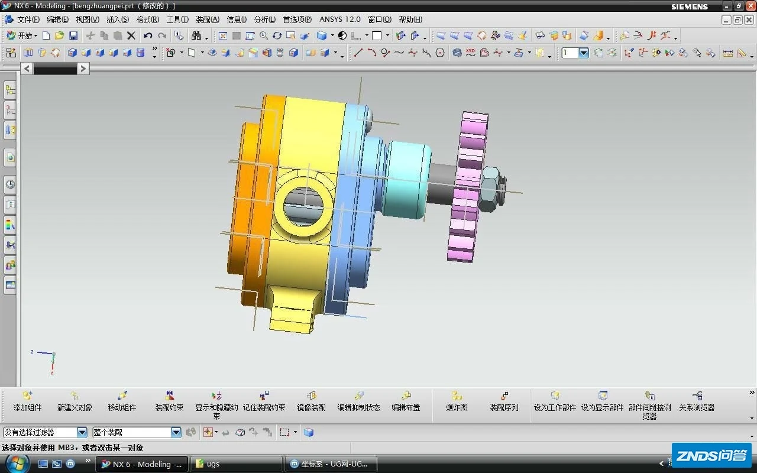Click the 添加组件 add component button
Image resolution: width=757 pixels, height=473 pixels.
coord(27,400)
